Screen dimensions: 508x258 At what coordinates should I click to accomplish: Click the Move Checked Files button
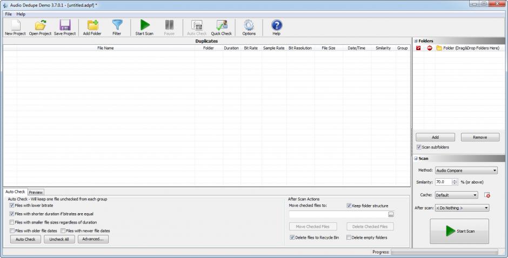click(x=313, y=227)
